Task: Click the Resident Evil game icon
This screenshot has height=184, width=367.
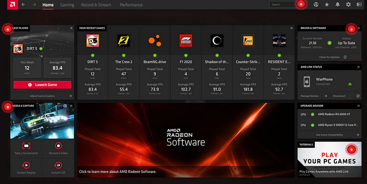Action: pyautogui.click(x=279, y=41)
